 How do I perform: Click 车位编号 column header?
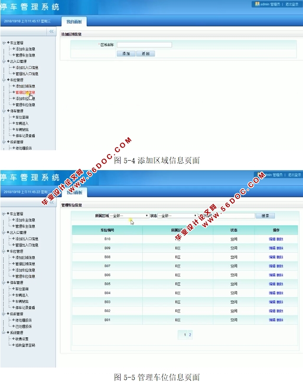point(108,230)
